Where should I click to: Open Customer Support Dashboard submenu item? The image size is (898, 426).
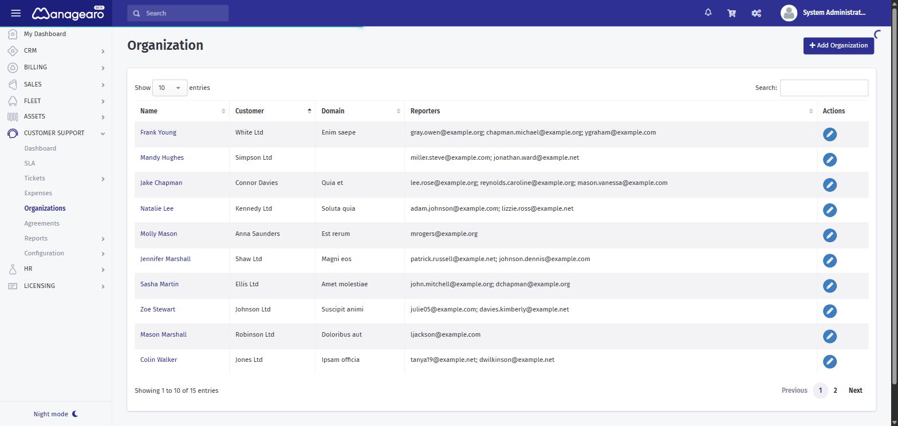(40, 148)
